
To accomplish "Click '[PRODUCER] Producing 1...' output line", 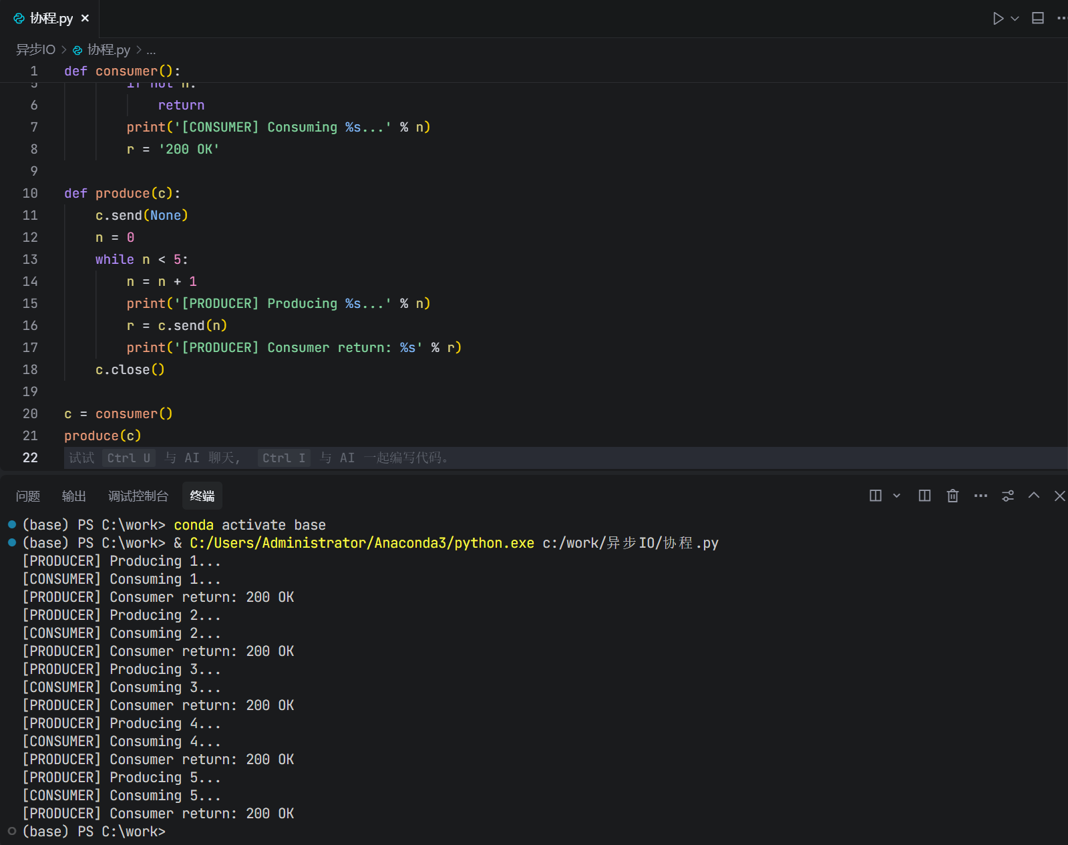I will pyautogui.click(x=122, y=561).
